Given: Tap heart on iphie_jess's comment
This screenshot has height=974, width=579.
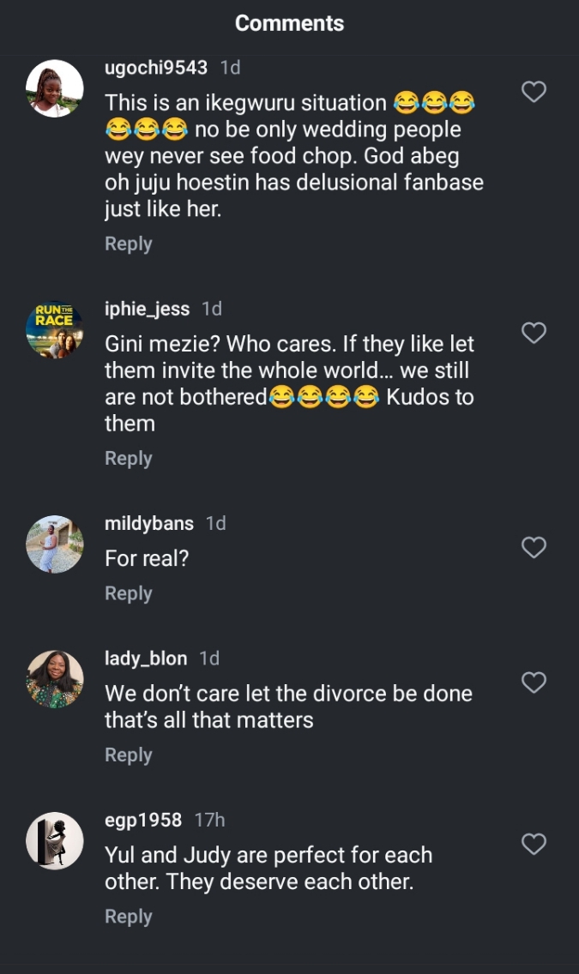Looking at the screenshot, I should [x=534, y=333].
